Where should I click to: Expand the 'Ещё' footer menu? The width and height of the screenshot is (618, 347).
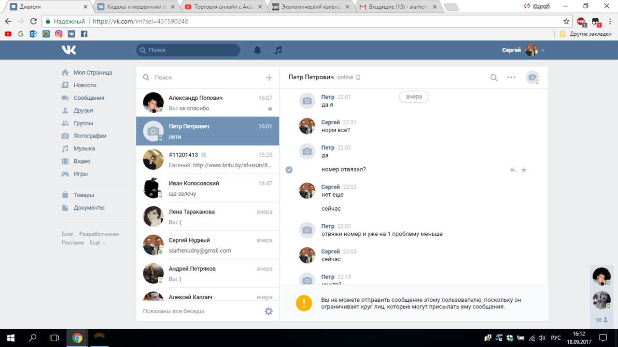point(97,243)
